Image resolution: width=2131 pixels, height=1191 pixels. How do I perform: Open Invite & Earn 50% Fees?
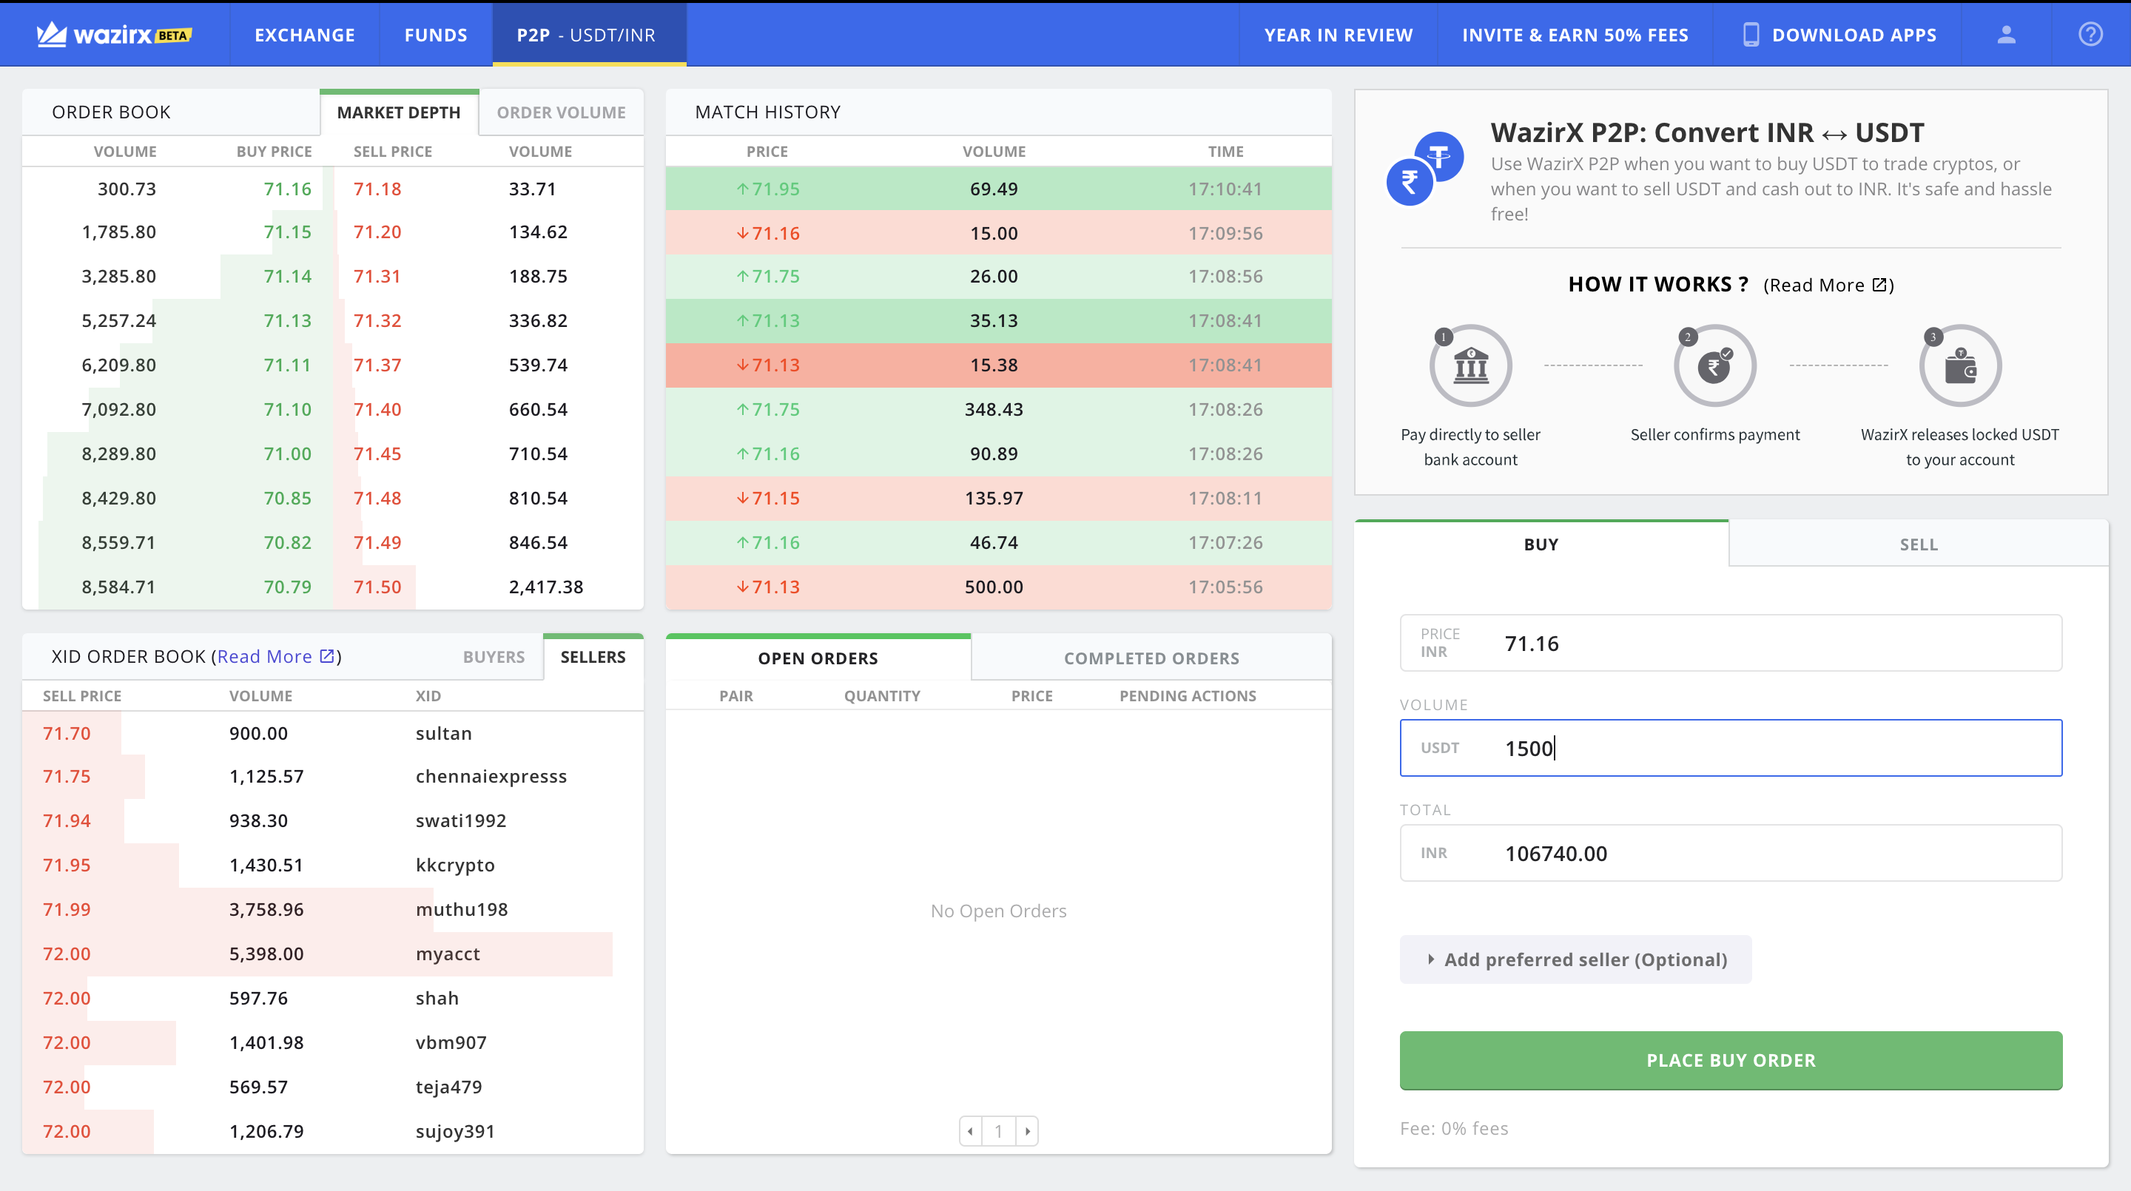(x=1575, y=35)
